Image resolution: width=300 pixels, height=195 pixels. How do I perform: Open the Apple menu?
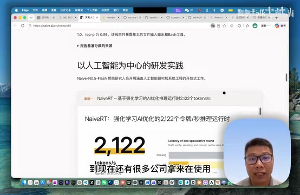coord(16,10)
